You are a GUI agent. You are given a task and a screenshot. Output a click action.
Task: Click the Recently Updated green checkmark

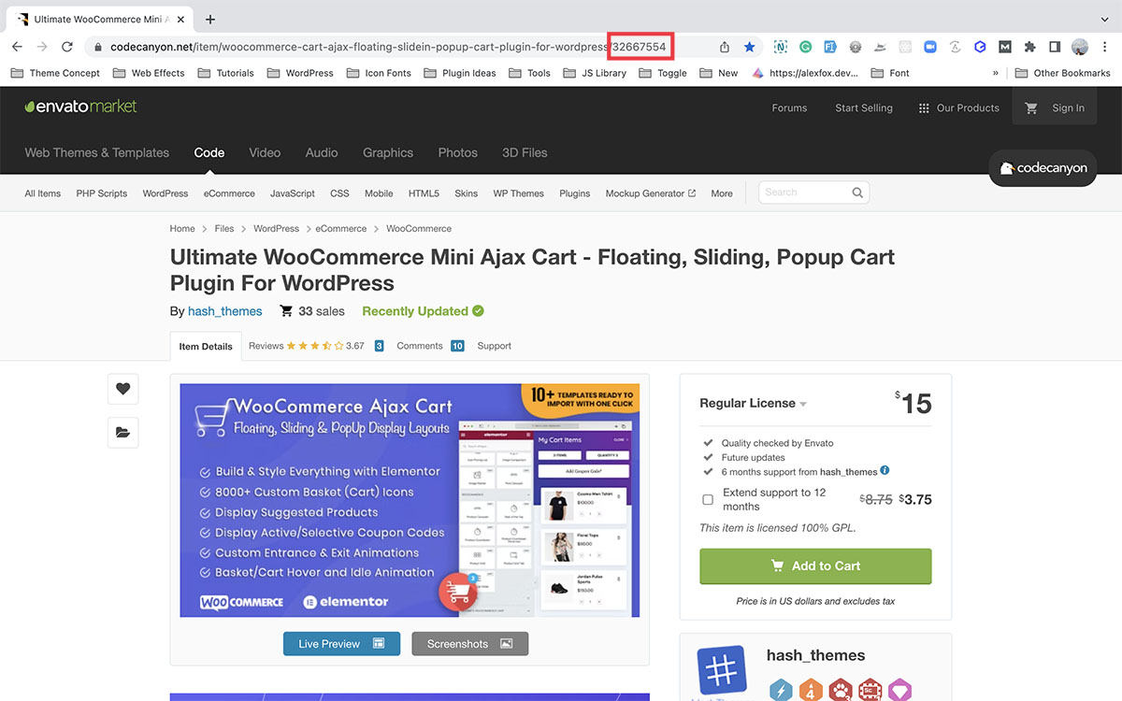click(479, 311)
